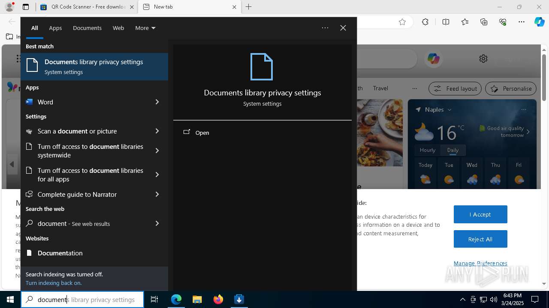The image size is (549, 308).
Task: Expand document libraries for all apps arrow
Action: pyautogui.click(x=157, y=175)
